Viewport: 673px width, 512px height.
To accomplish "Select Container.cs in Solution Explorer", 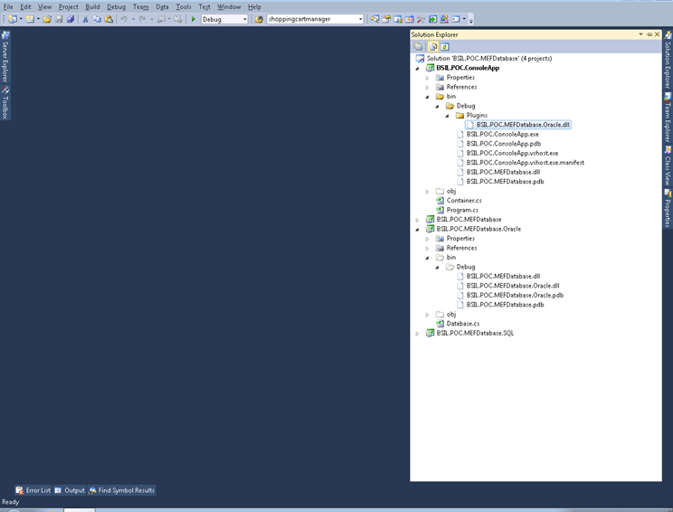I will [x=464, y=201].
